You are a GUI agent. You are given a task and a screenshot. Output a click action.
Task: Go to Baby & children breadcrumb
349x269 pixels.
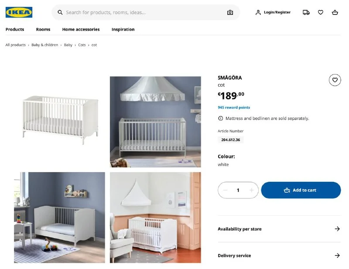click(x=44, y=45)
